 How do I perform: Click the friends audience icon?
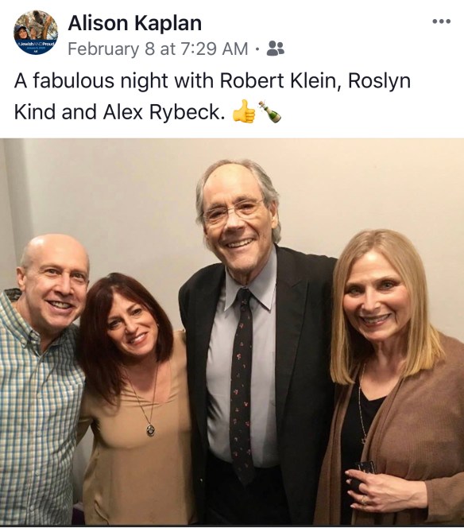tap(275, 49)
